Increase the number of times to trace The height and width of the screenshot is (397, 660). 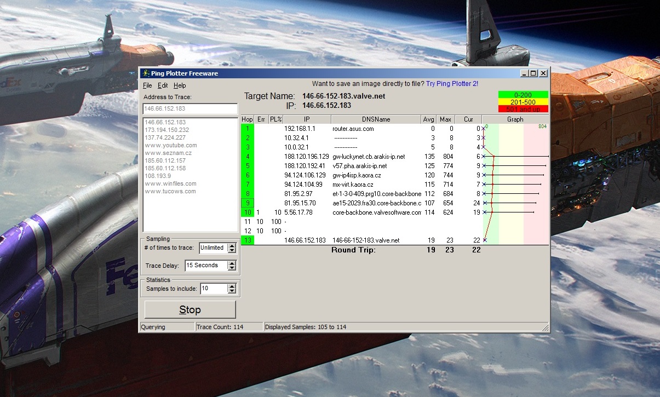(232, 245)
